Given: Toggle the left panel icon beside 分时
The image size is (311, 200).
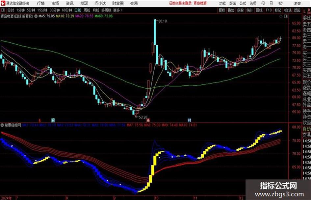Looking at the screenshot, I should (x=3, y=10).
